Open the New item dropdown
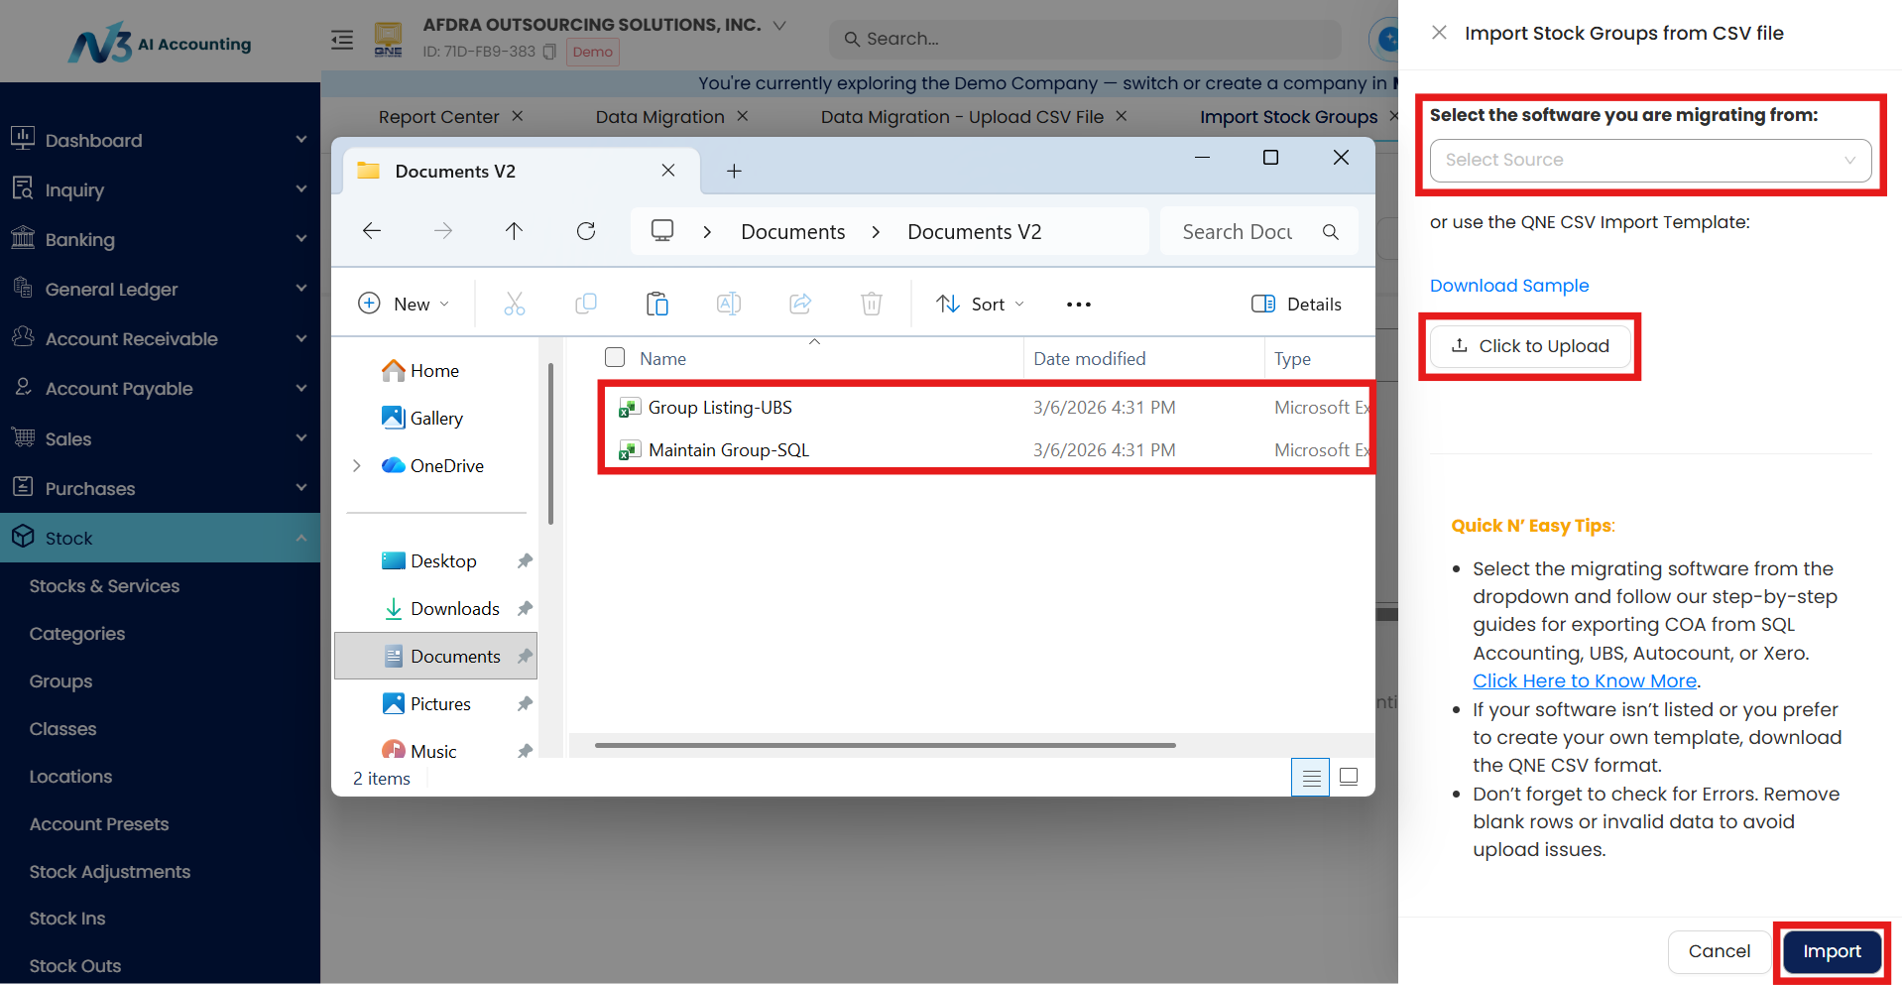 (405, 304)
